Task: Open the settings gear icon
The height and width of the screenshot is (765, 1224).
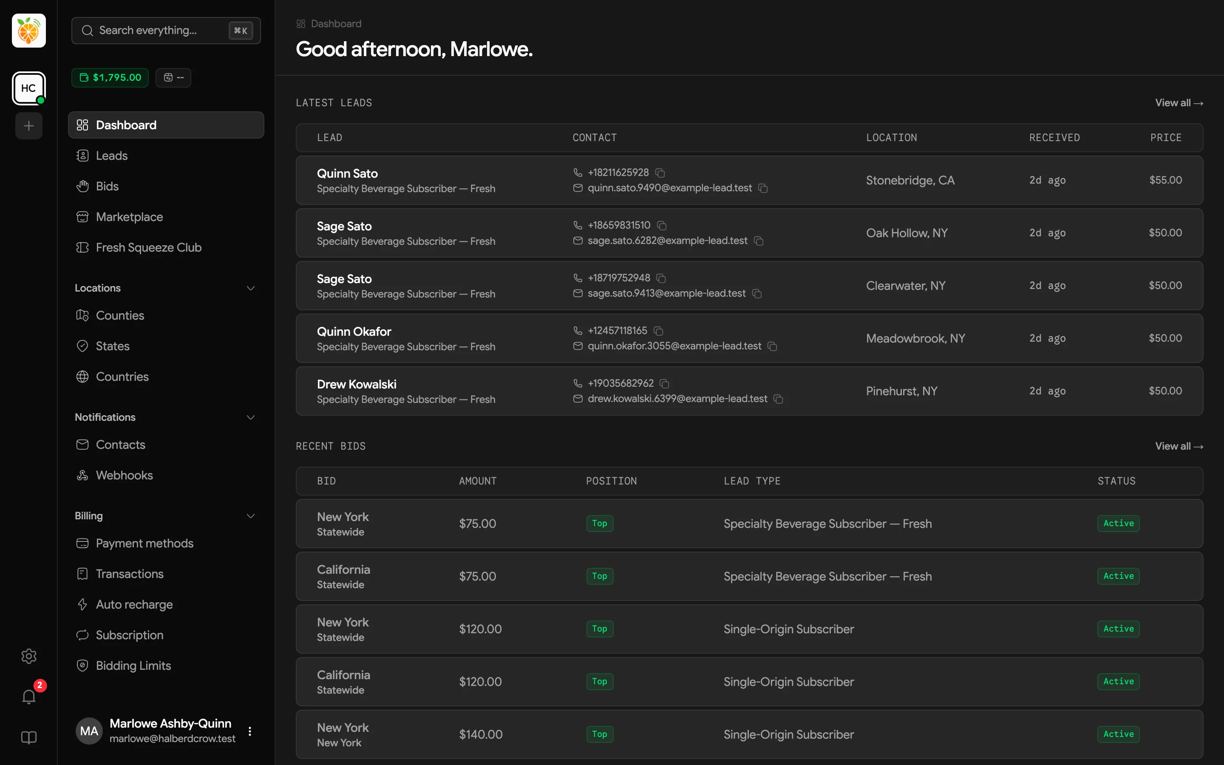Action: tap(29, 656)
